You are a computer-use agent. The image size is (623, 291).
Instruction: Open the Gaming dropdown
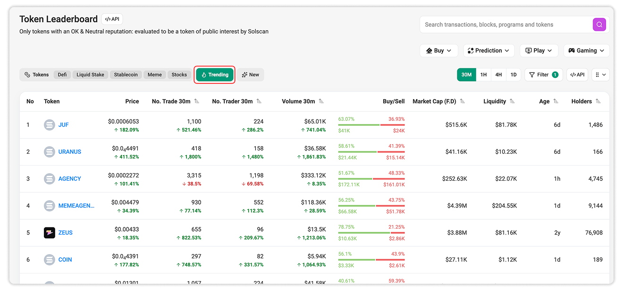(x=587, y=50)
